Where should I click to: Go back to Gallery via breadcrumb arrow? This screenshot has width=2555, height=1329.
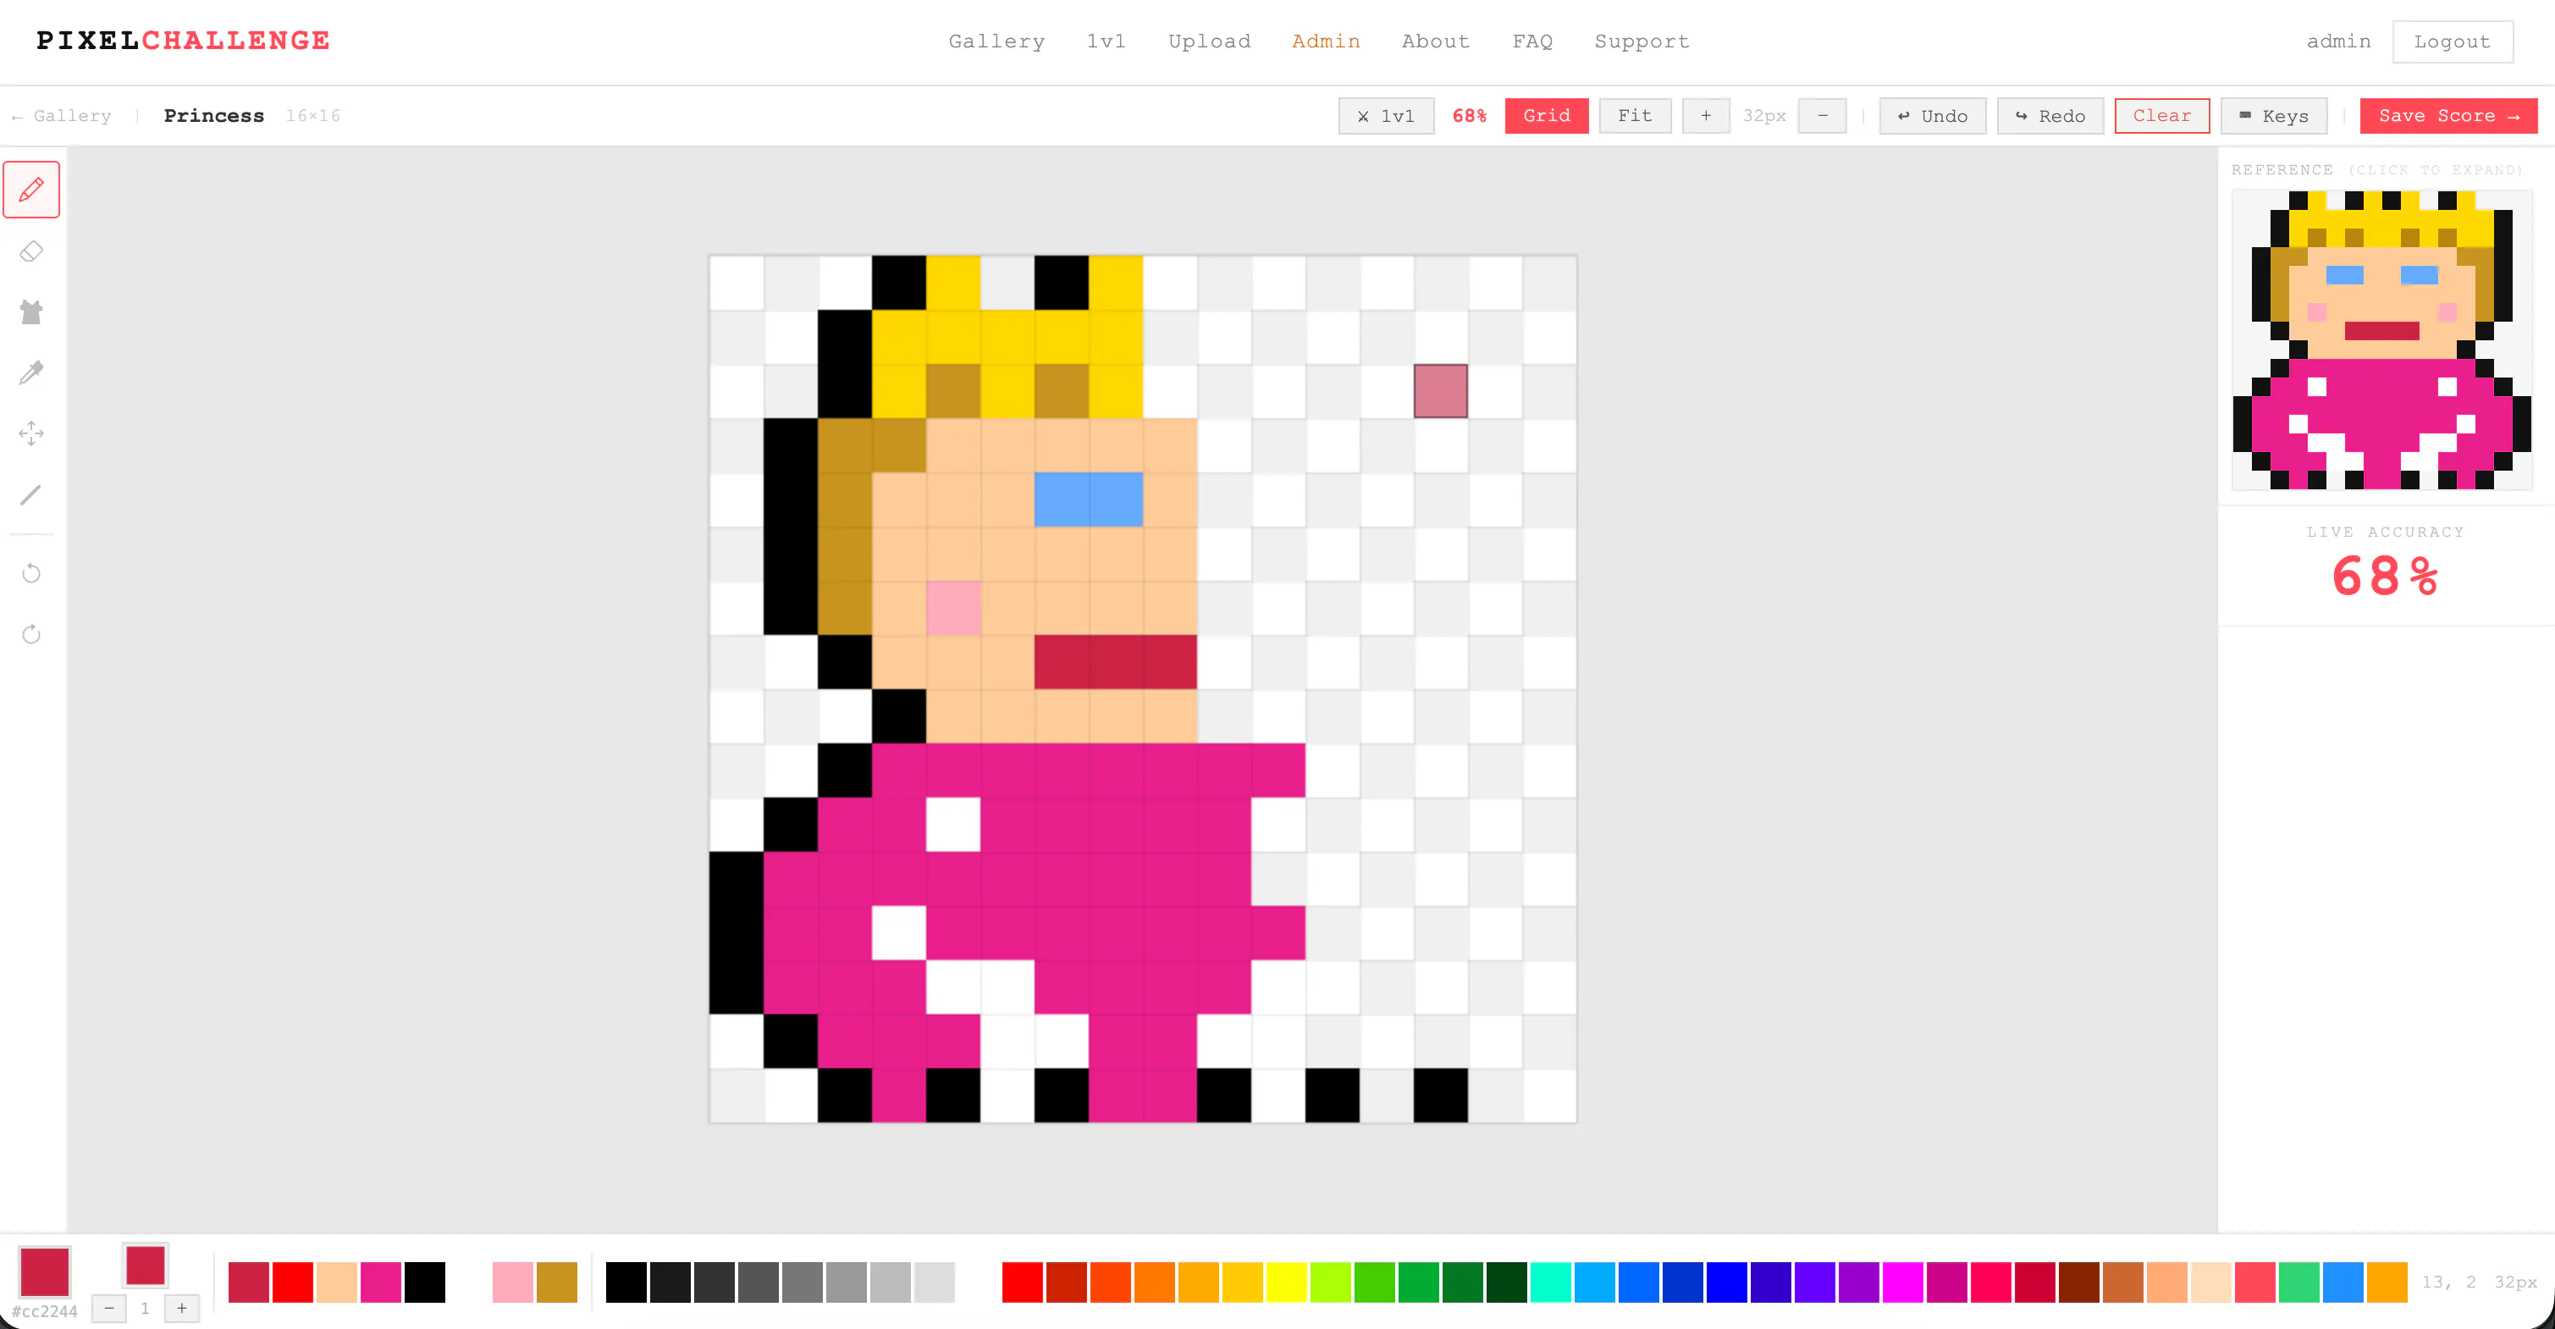[62, 116]
